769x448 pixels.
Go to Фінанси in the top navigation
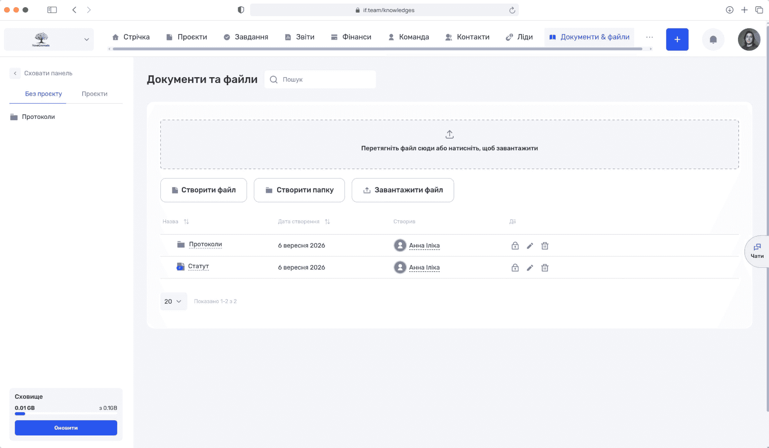tap(351, 37)
